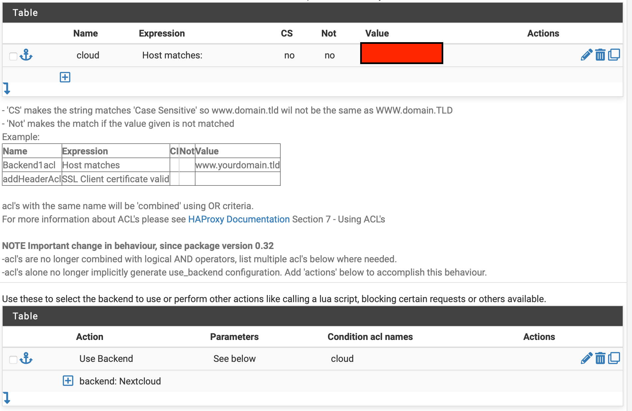Click the 'See below' parameters cell

pyautogui.click(x=234, y=359)
